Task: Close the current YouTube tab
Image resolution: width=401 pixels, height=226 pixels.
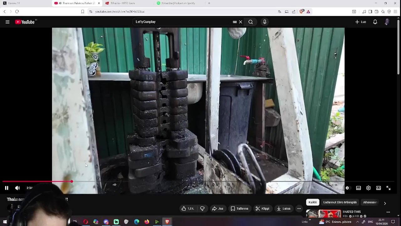Action: point(99,3)
